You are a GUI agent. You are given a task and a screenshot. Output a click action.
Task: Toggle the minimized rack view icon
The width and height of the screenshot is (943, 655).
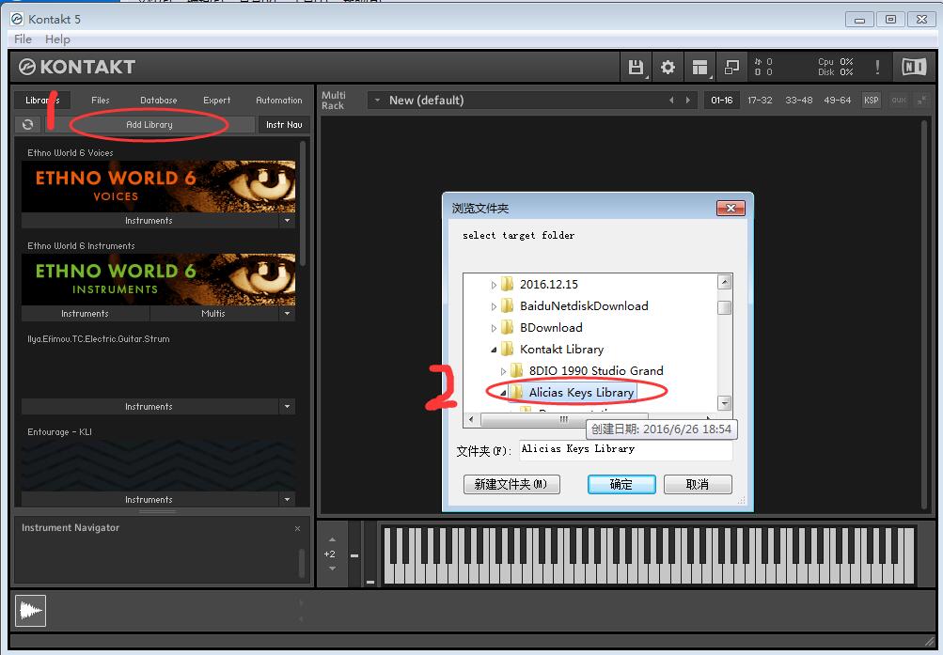pos(731,67)
